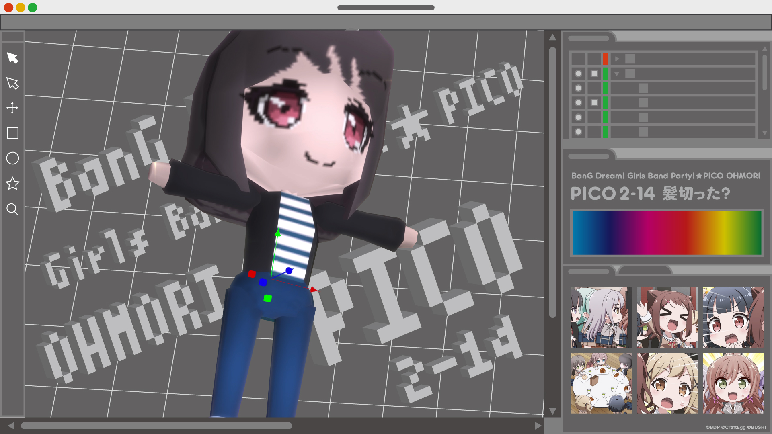772x434 pixels.
Task: Toggle visibility circle of fourth layer row
Action: pos(578,103)
